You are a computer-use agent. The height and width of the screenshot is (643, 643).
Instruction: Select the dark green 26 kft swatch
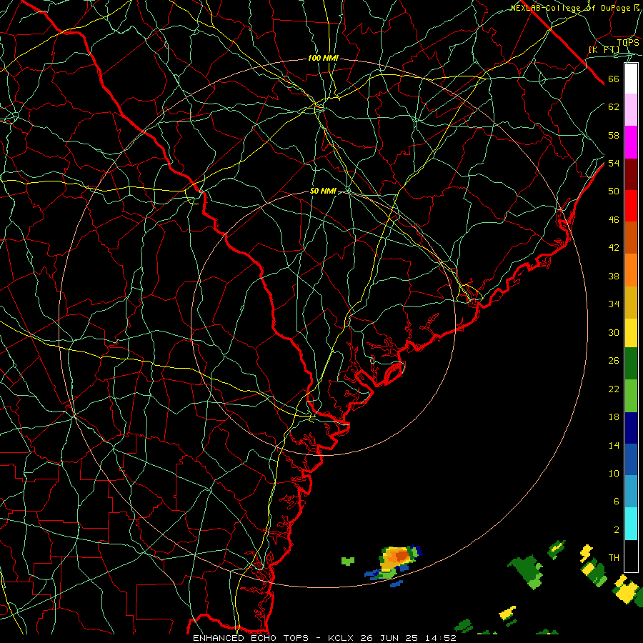631,364
